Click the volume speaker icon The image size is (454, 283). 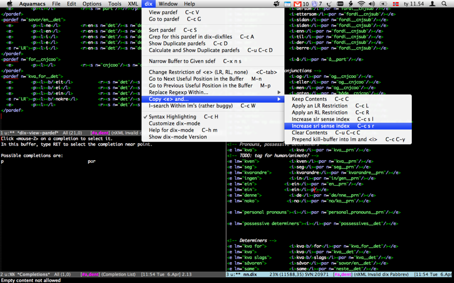tap(372, 4)
